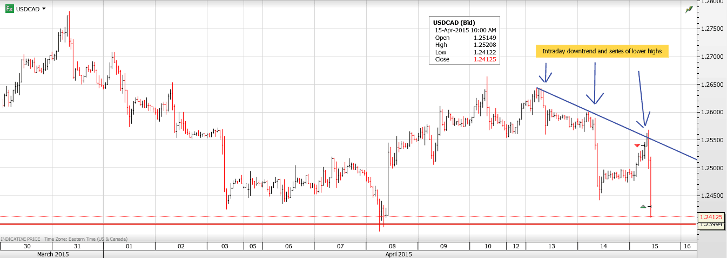The height and width of the screenshot is (258, 727).
Task: Click the gray up-triangle buy marker
Action: coord(643,206)
